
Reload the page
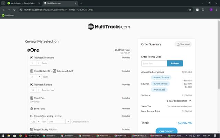[14, 10]
